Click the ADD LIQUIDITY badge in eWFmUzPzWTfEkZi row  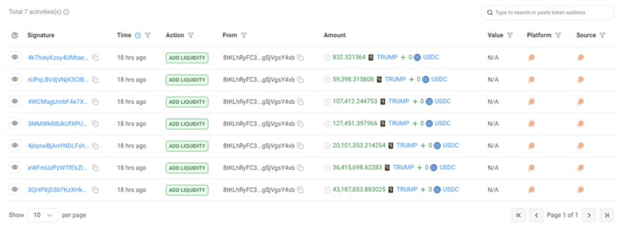click(187, 168)
